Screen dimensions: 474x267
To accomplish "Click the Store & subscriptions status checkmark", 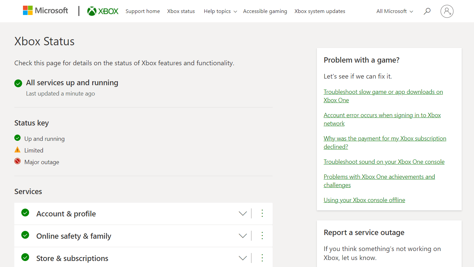I will (25, 257).
